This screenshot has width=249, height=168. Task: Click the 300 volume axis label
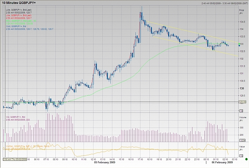pyautogui.click(x=241, y=128)
